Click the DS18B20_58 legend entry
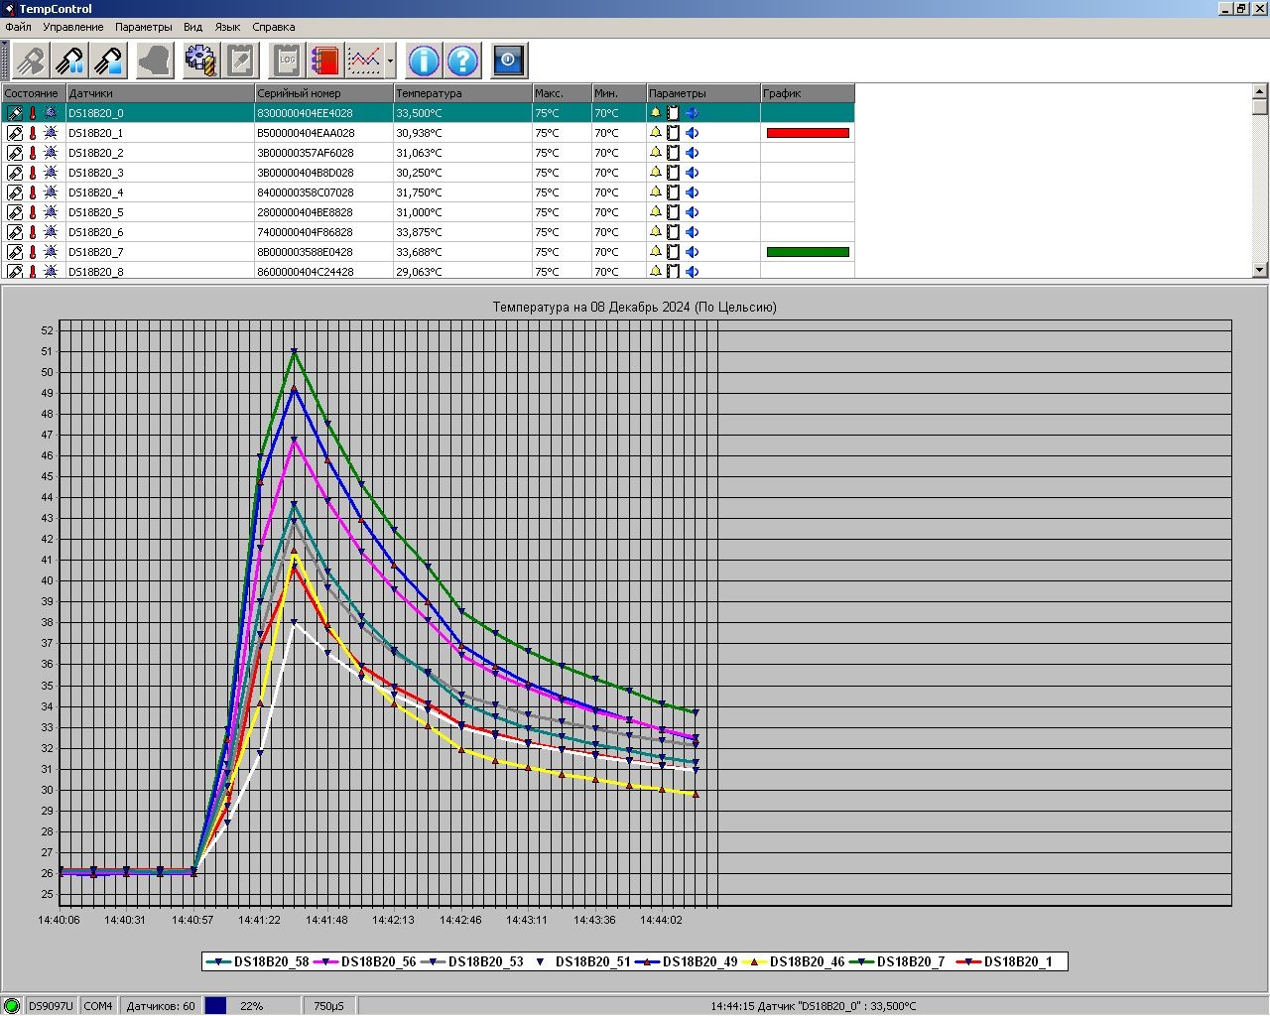This screenshot has height=1016, width=1270. [258, 961]
